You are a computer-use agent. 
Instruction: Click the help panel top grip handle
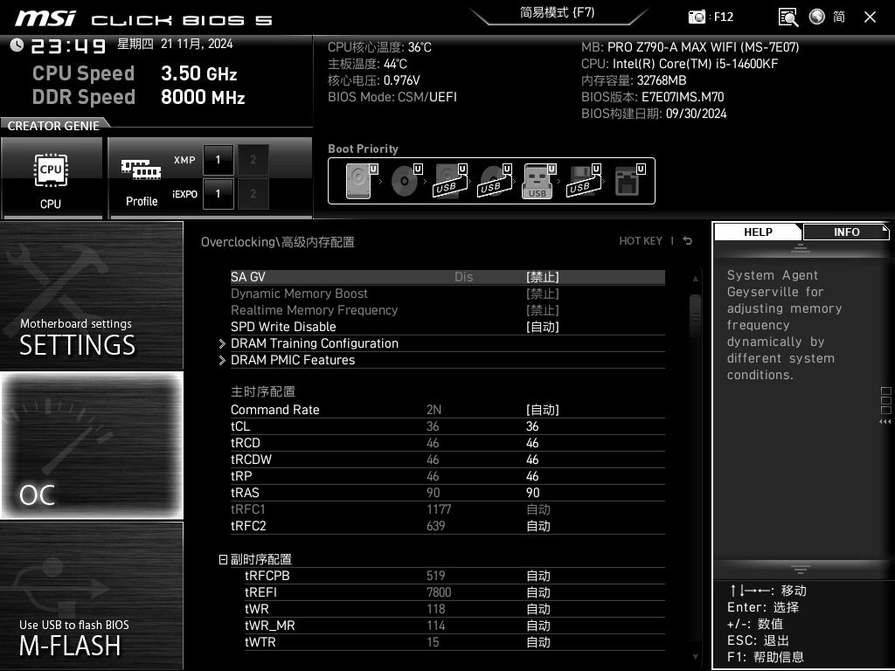(x=801, y=247)
